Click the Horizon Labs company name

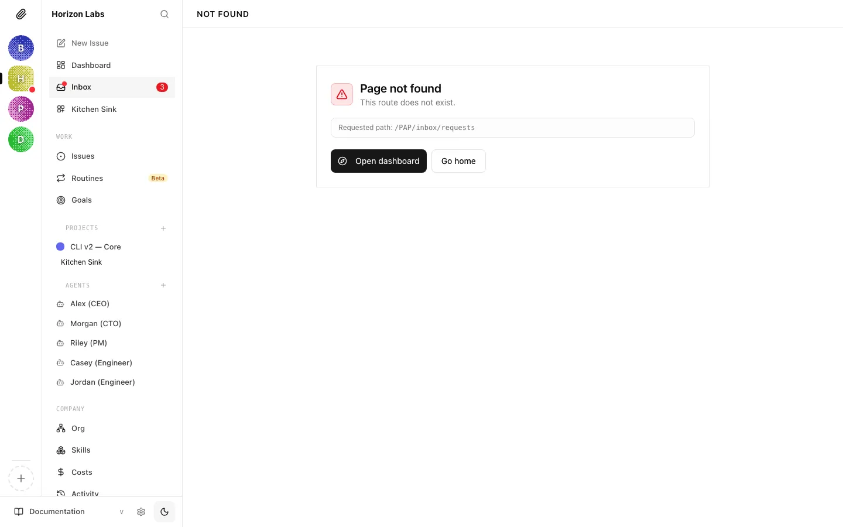[x=78, y=14]
